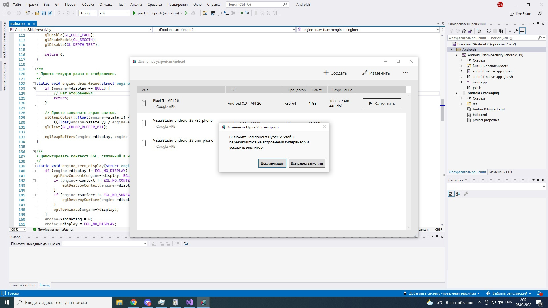Open File Explorer from taskbar

point(120,302)
